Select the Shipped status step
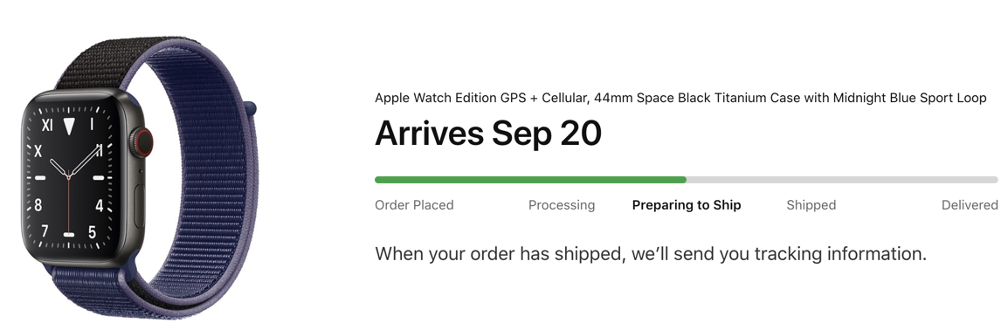The height and width of the screenshot is (323, 1008). 811,205
